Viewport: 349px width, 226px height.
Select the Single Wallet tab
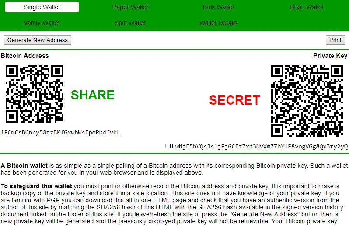click(x=42, y=7)
